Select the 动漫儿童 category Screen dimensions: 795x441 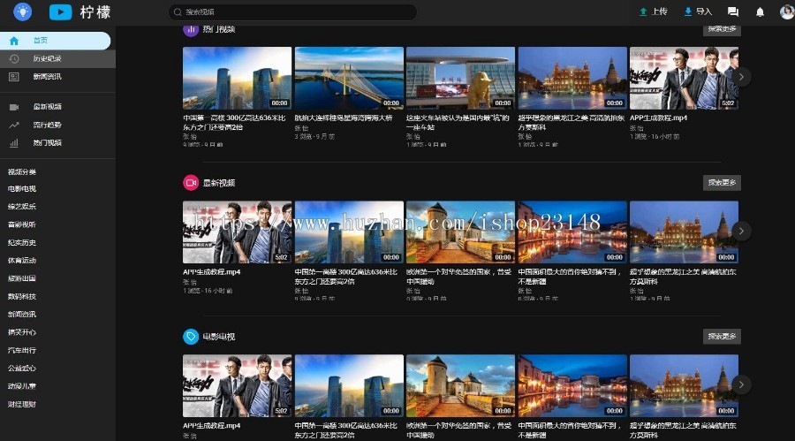pos(22,386)
